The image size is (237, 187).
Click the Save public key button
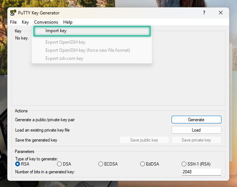click(x=144, y=140)
